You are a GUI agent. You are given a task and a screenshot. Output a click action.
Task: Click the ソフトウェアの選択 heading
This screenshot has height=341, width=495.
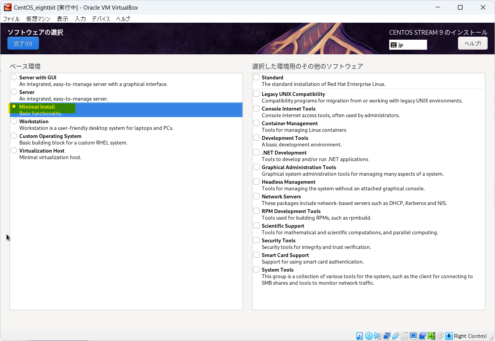(35, 32)
